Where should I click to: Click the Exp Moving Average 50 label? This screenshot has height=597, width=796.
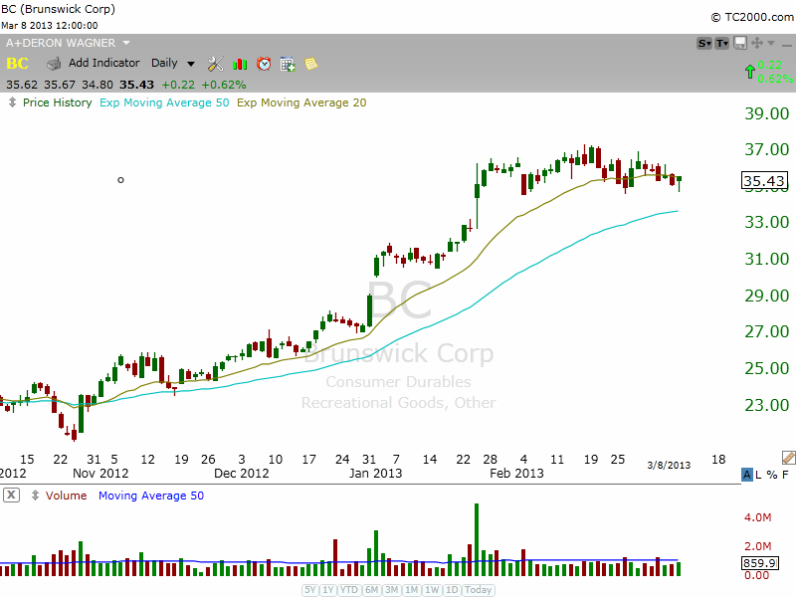pos(164,102)
